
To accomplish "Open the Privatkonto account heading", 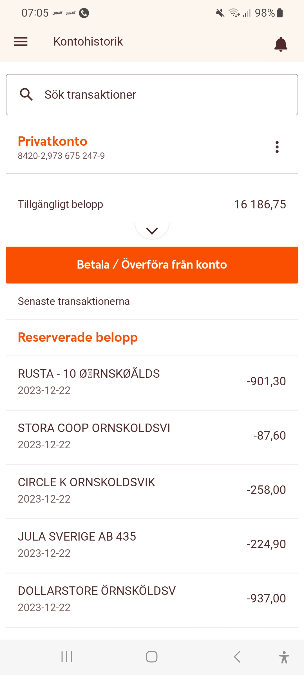I will point(53,141).
